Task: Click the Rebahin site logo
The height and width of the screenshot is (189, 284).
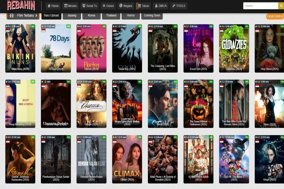Action: point(21,6)
